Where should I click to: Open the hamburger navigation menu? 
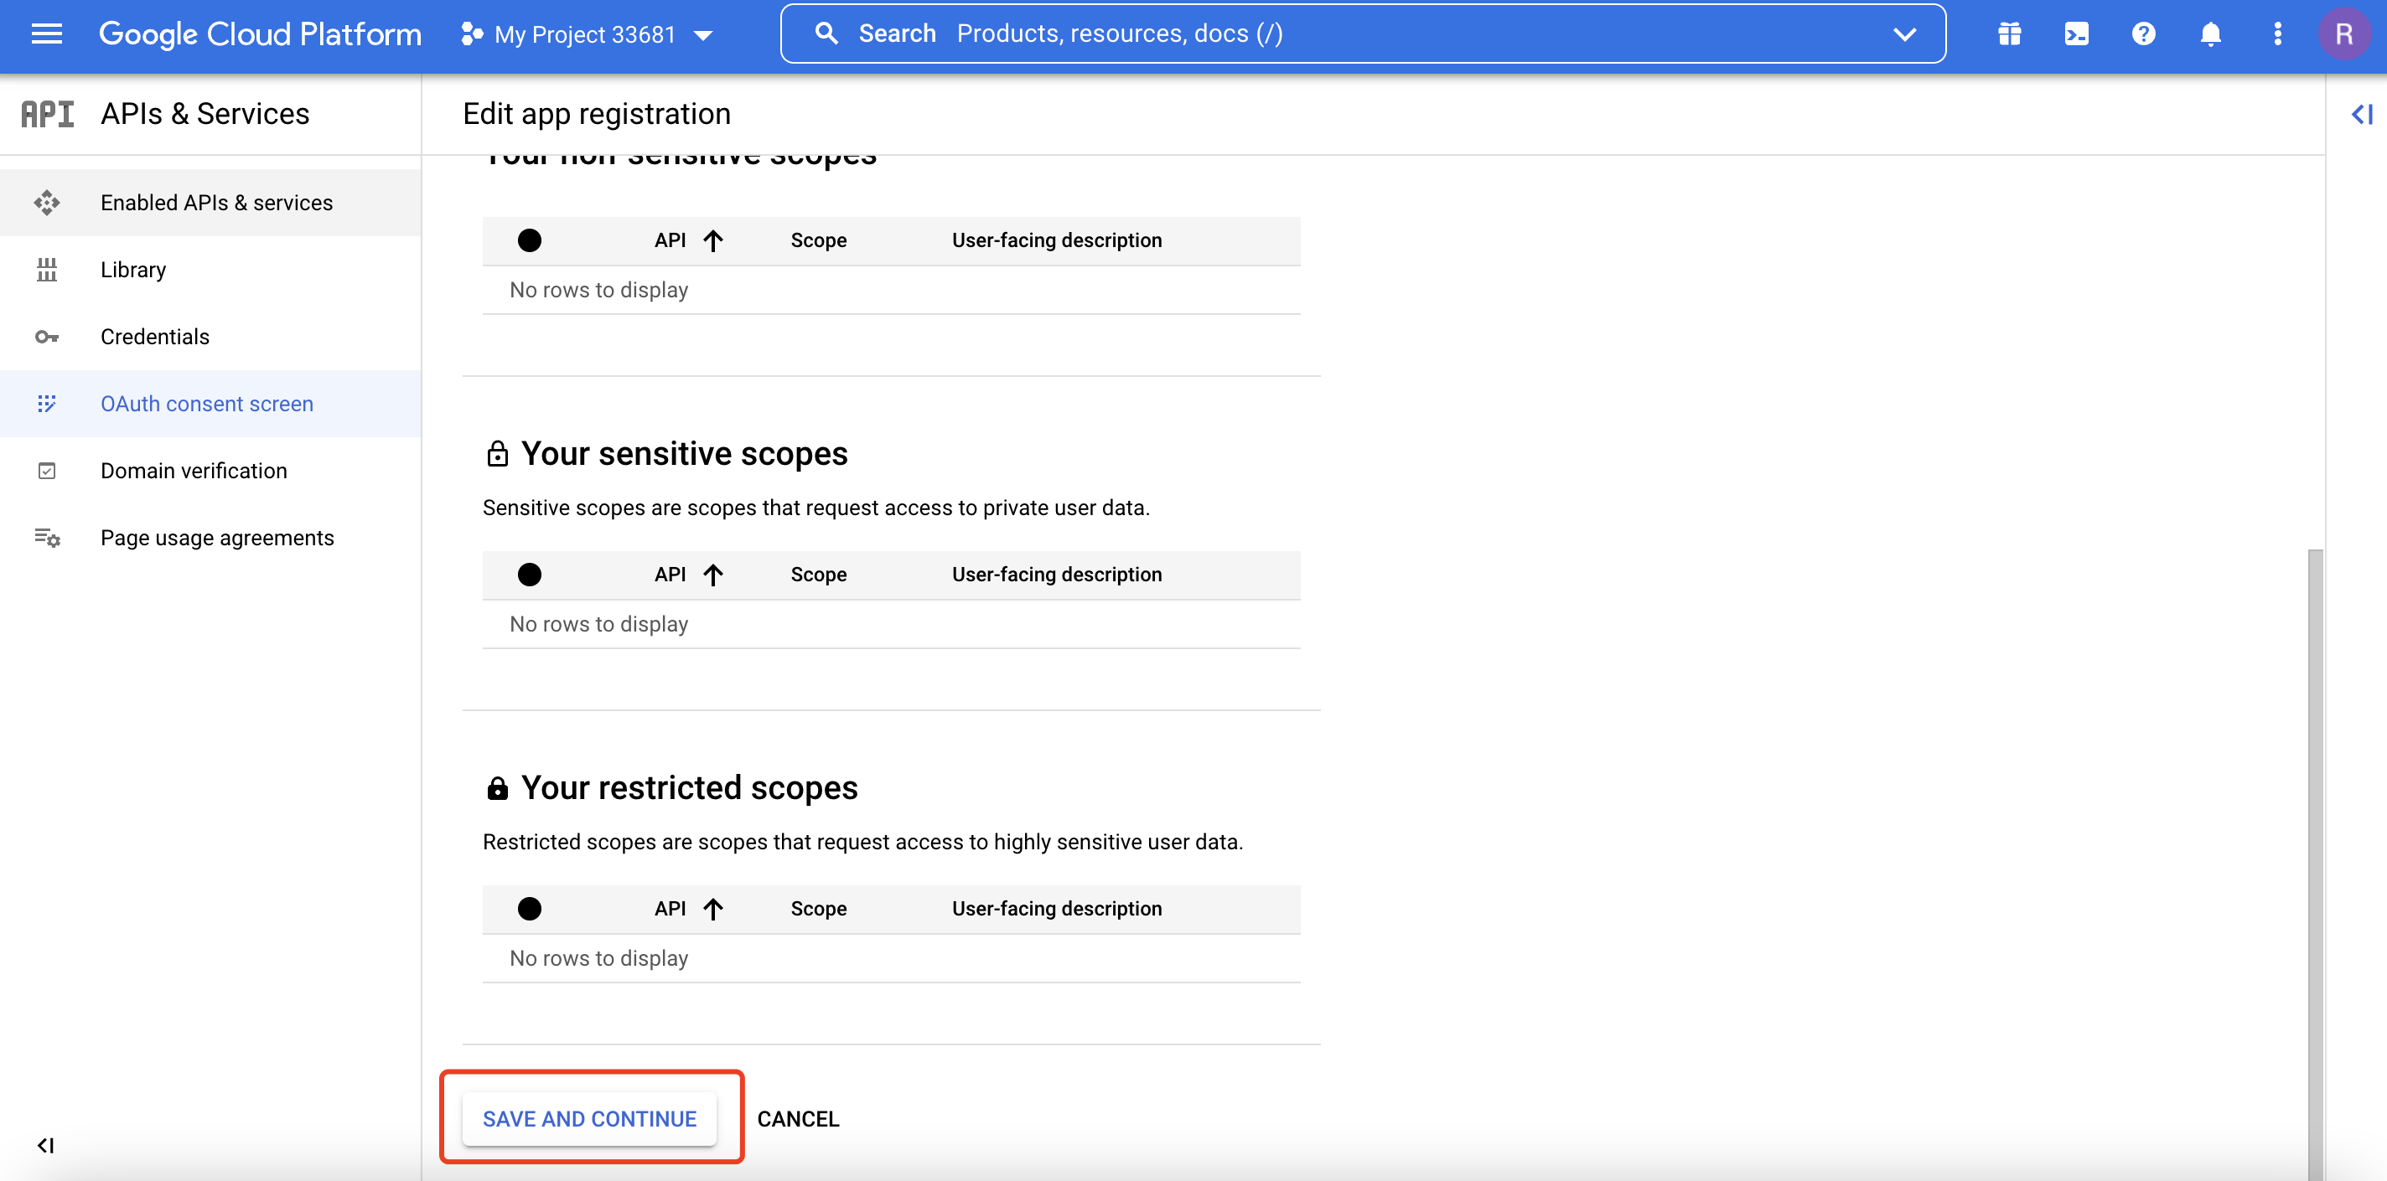point(46,34)
